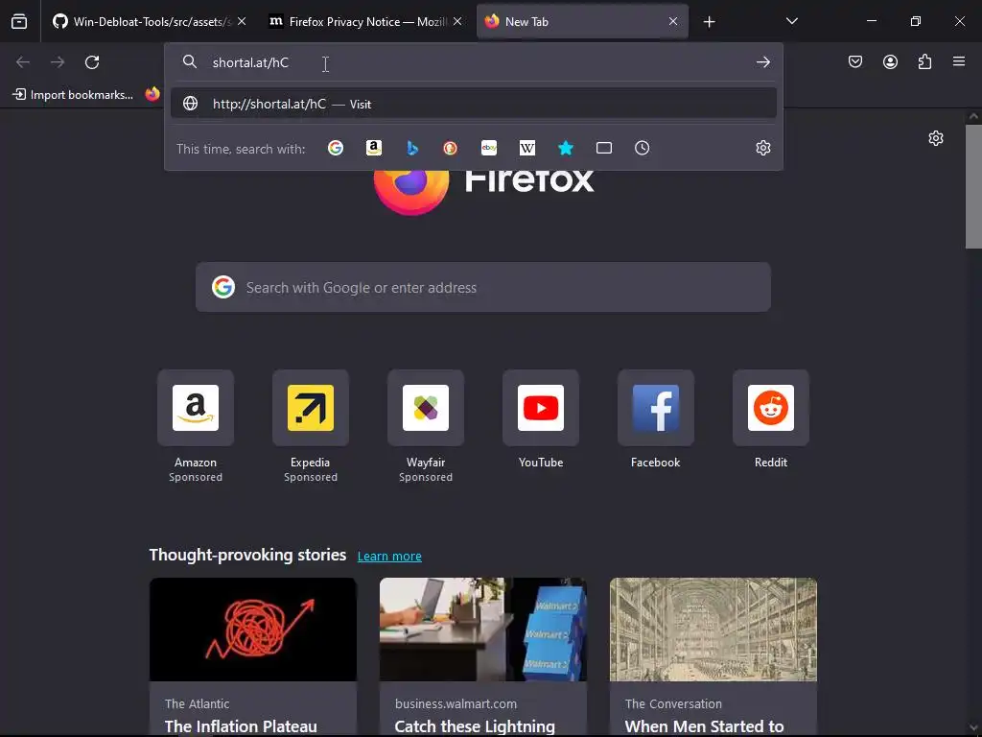Open the application hamburger menu
The image size is (982, 737).
point(959,62)
